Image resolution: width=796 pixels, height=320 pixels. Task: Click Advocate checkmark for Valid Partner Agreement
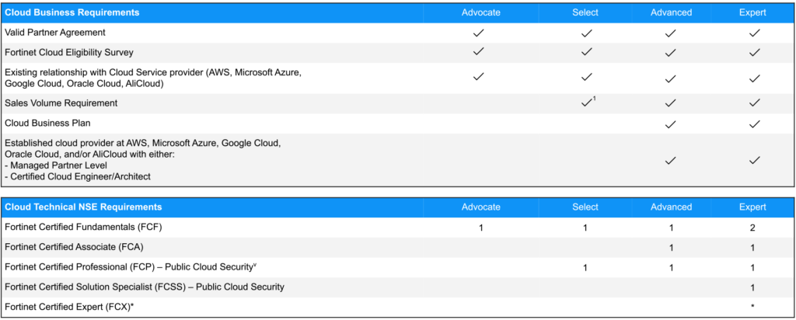[x=478, y=33]
